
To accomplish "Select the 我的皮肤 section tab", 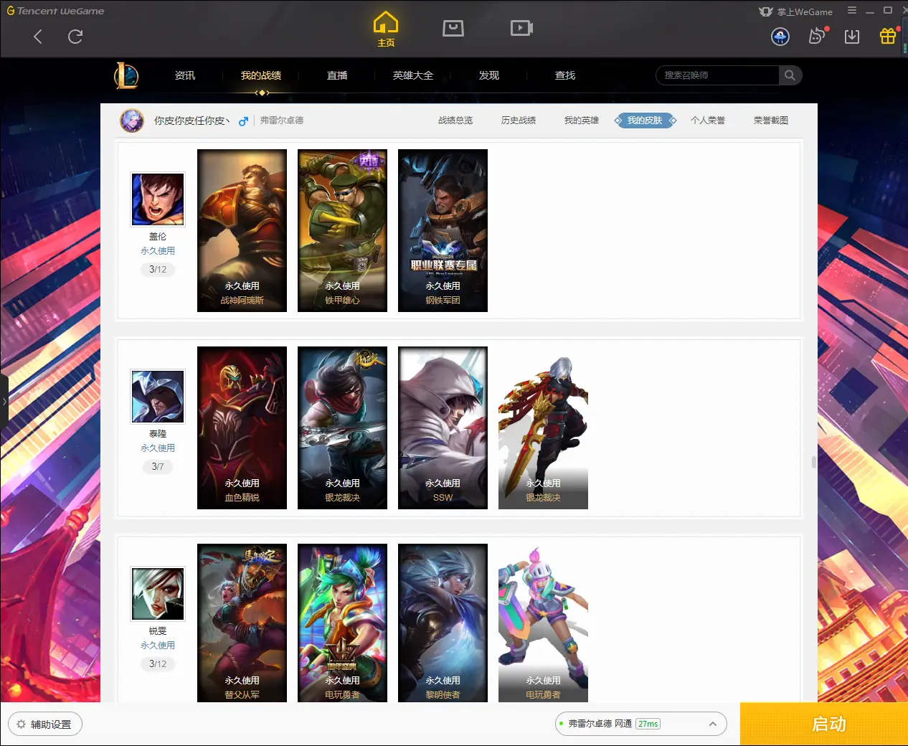I will 645,121.
